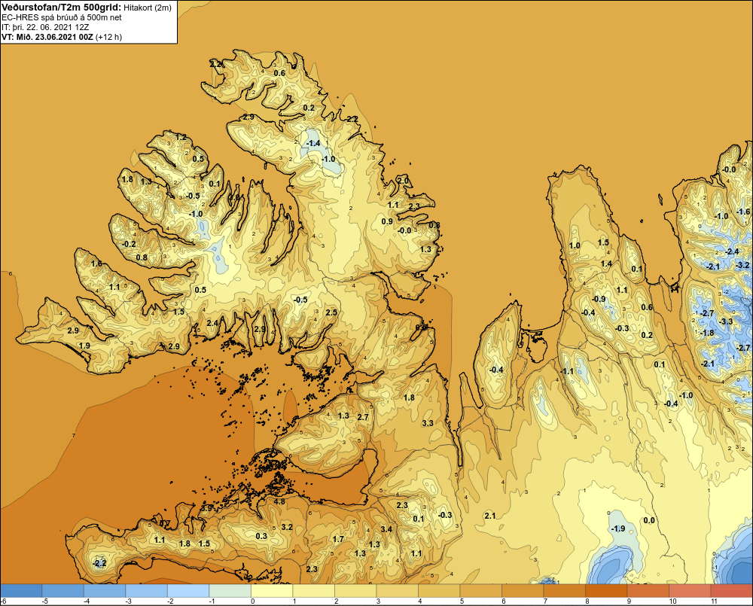Click the '-3.2' temperature value
753x606 pixels.
point(742,266)
